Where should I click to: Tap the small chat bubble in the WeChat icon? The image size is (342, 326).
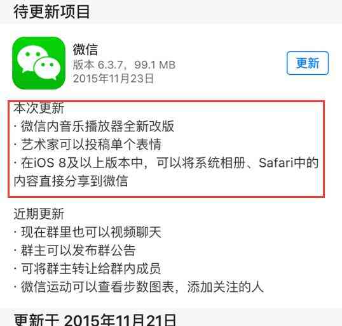(47, 68)
